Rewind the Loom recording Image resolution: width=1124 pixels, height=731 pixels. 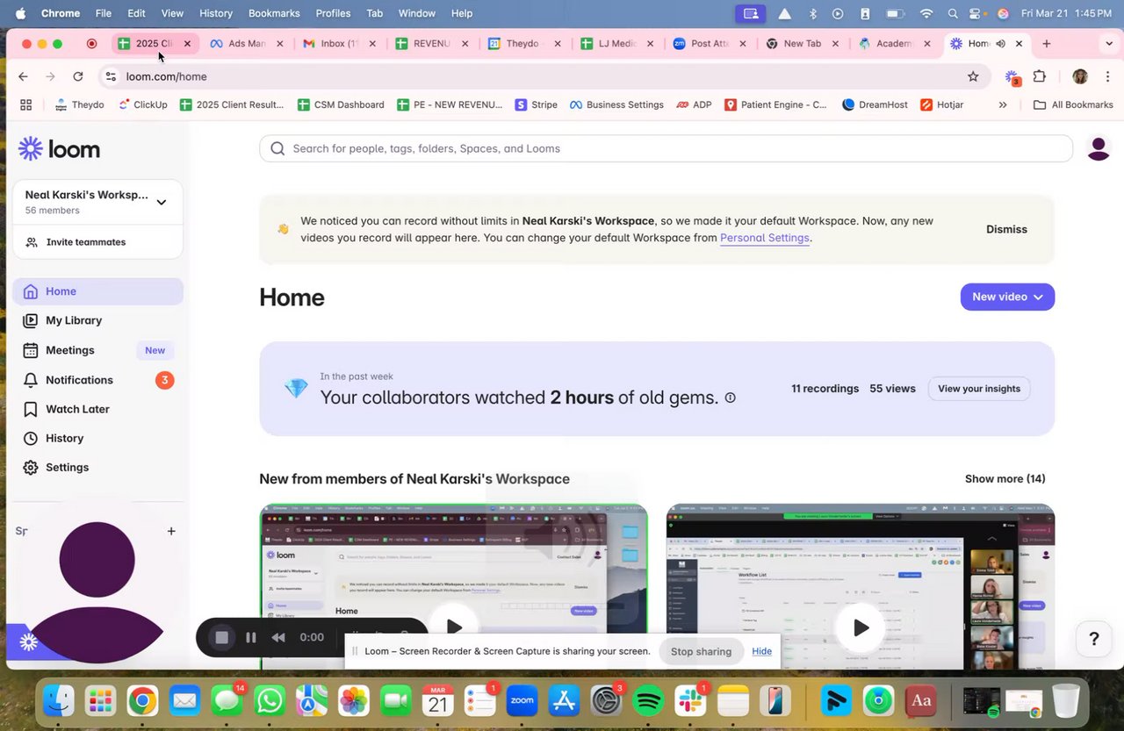tap(278, 638)
